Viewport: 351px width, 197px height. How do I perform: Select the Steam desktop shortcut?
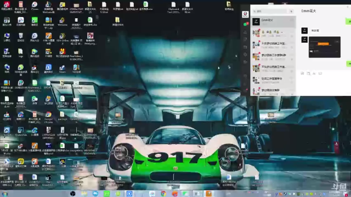coord(63,69)
